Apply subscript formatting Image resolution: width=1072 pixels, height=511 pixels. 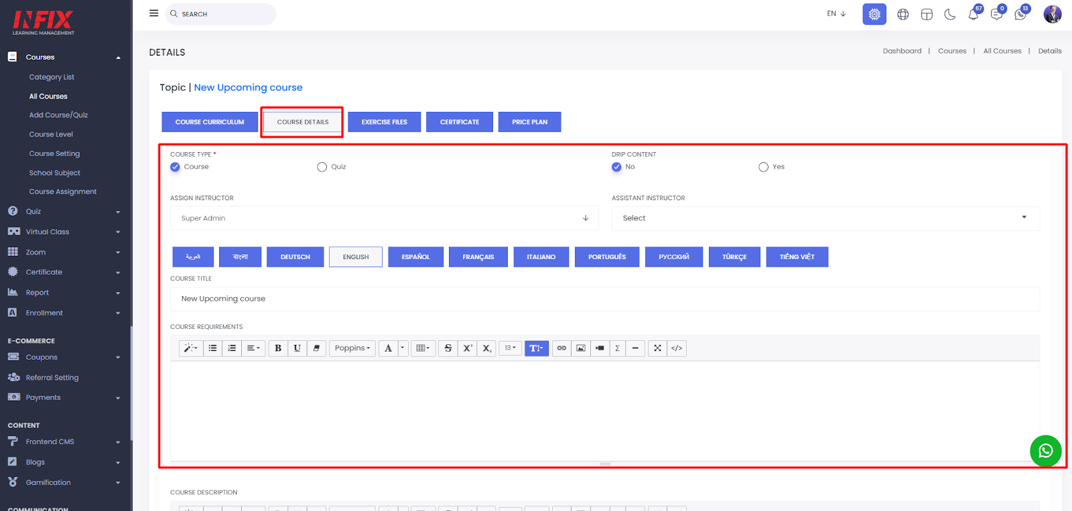[x=487, y=348]
